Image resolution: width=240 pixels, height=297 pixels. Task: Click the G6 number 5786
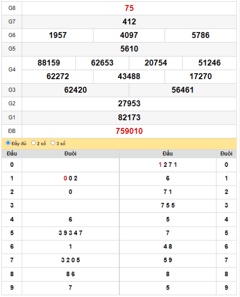click(x=201, y=35)
